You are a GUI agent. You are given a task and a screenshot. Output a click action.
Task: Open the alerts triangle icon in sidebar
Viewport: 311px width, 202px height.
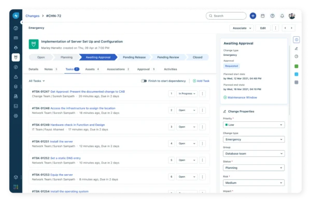pyautogui.click(x=16, y=77)
